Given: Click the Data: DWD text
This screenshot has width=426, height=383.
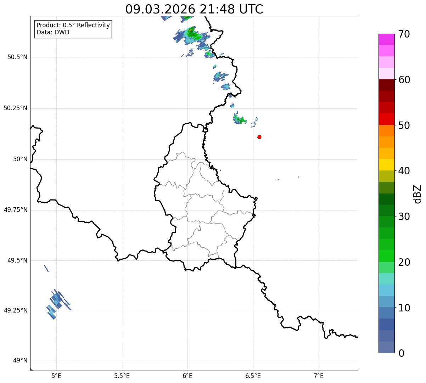Looking at the screenshot, I should coord(53,32).
